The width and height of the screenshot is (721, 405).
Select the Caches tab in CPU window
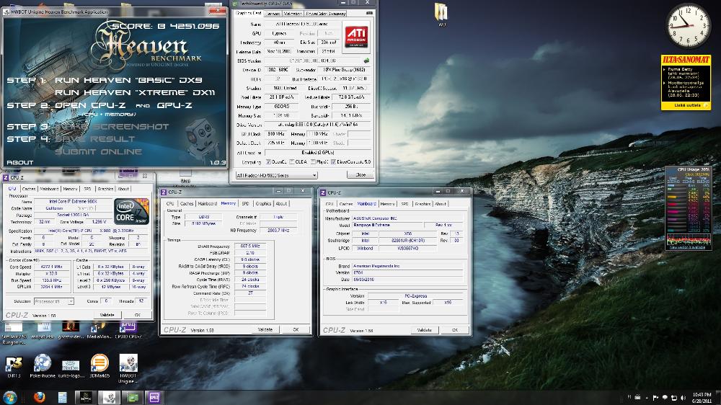29,189
